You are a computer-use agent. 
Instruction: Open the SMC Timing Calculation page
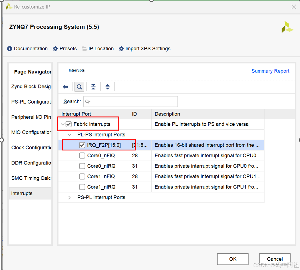(31, 178)
